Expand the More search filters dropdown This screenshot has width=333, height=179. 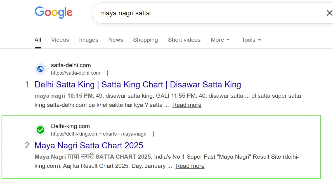pos(220,40)
